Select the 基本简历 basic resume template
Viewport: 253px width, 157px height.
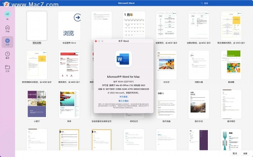pyautogui.click(x=231, y=104)
